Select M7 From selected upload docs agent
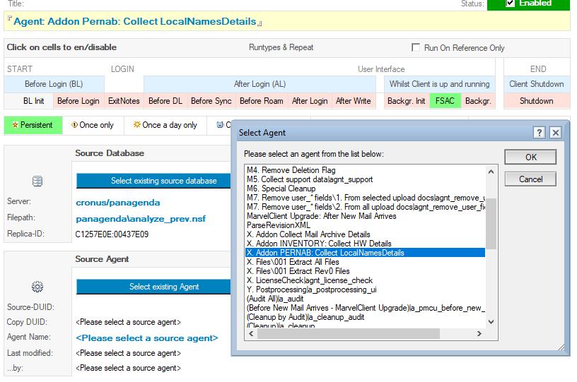 [366, 198]
